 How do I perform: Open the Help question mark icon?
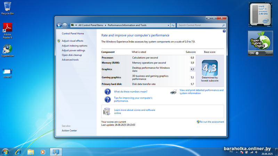pos(224,31)
